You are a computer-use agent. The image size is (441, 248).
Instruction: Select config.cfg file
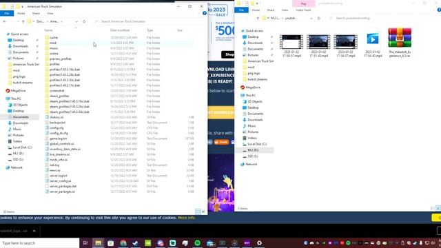pos(57,127)
